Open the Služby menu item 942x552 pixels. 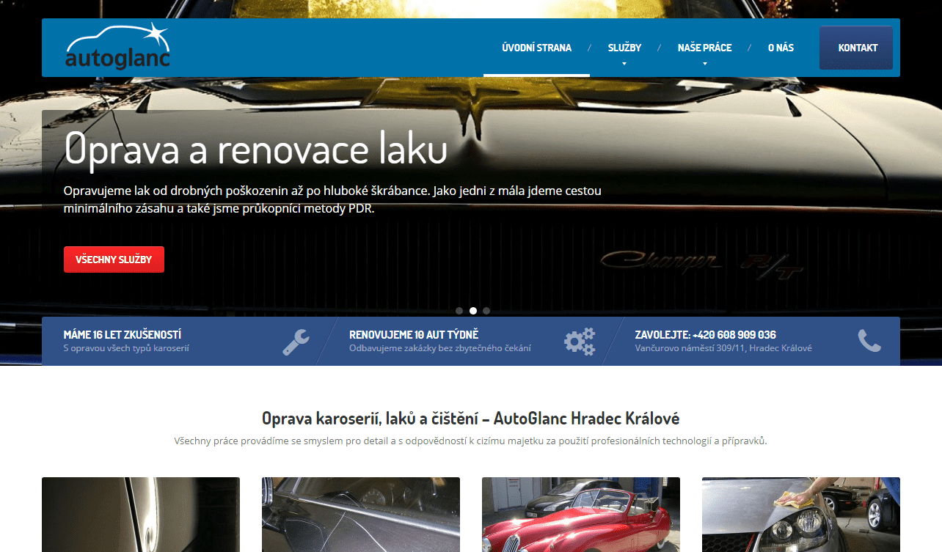pos(624,48)
